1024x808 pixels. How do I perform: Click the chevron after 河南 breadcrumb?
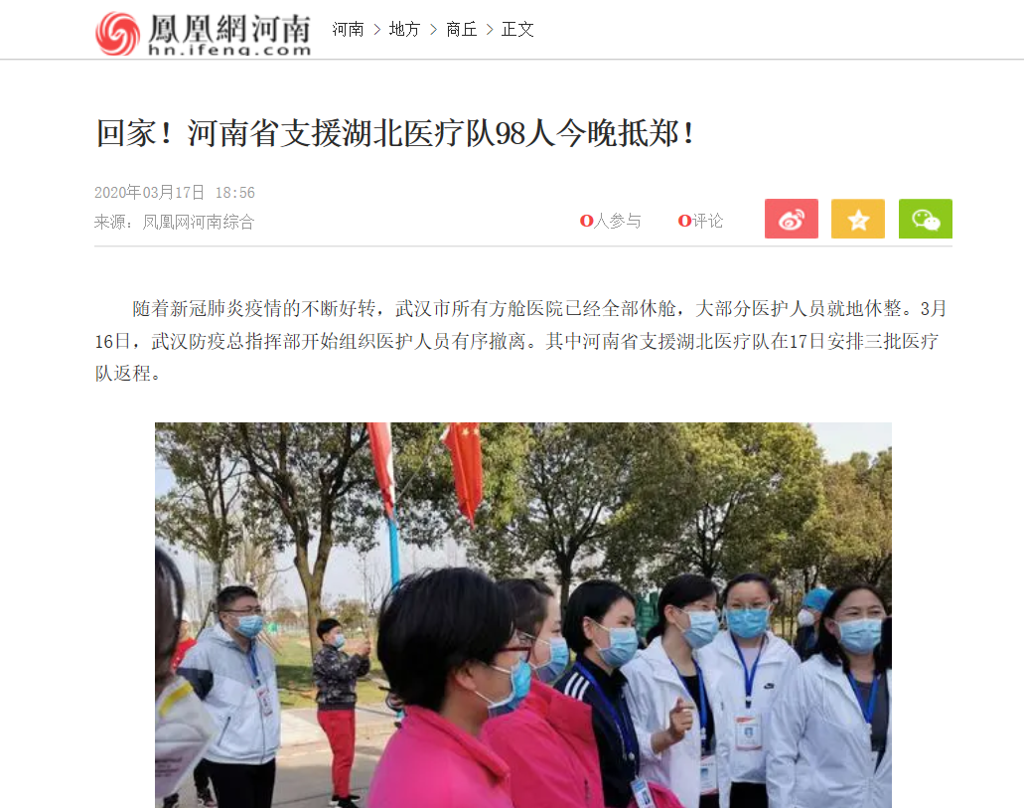click(x=376, y=30)
